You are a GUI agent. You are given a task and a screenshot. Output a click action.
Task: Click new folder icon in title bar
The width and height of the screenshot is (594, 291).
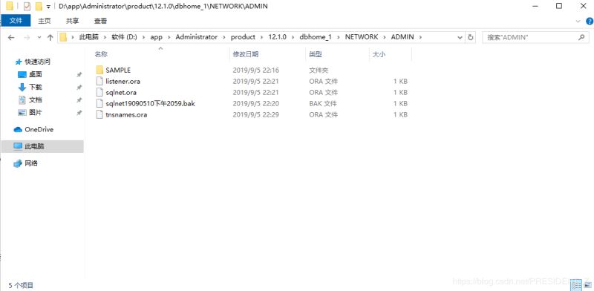click(39, 7)
